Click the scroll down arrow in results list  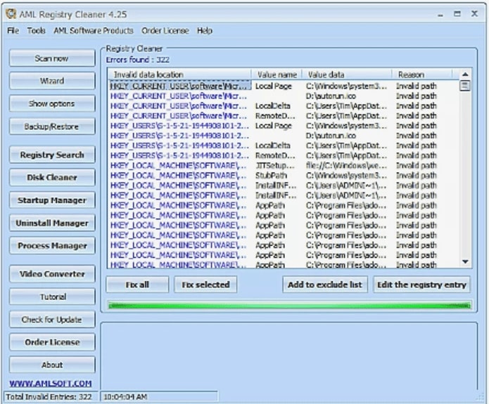click(464, 261)
